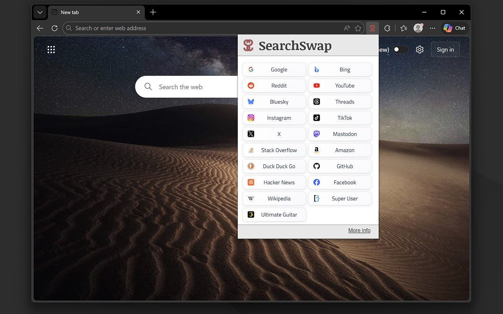Swap search to Reddit
503x314 pixels.
[274, 86]
